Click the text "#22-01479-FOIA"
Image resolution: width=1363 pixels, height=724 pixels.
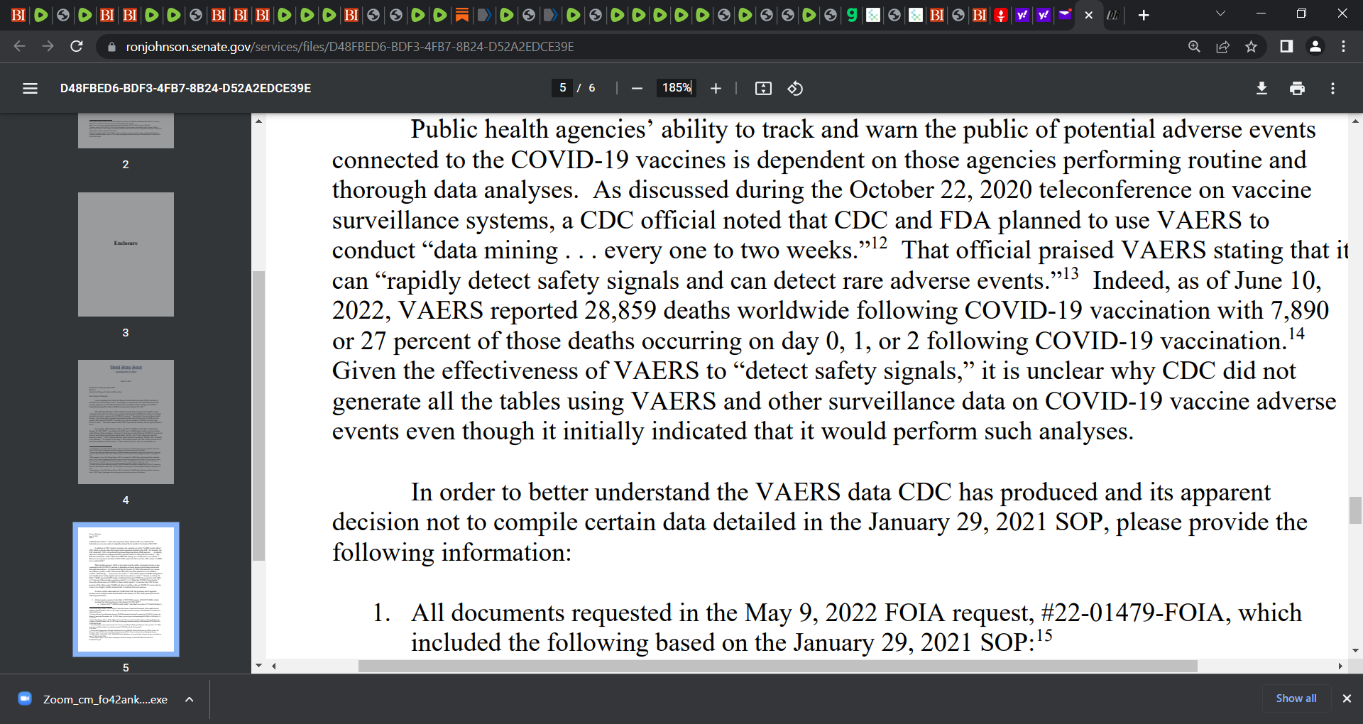click(1134, 613)
